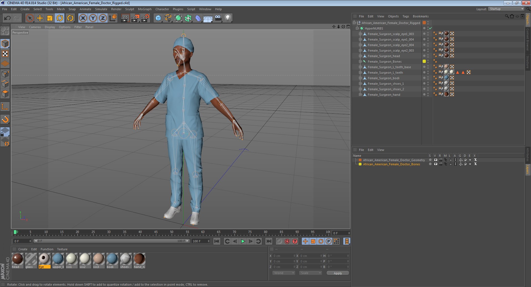Select the shoes material swatch
Viewport: 531px width, 287px height.
coord(126,261)
